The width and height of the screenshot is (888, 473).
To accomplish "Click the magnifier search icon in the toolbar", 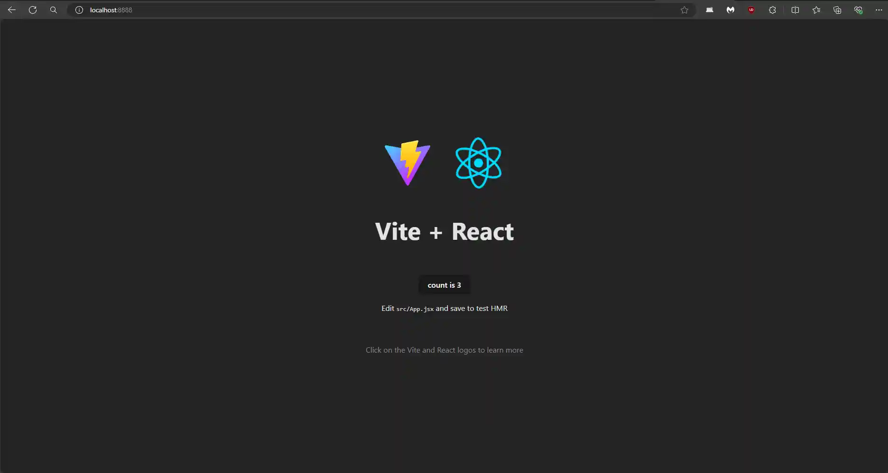I will (54, 10).
